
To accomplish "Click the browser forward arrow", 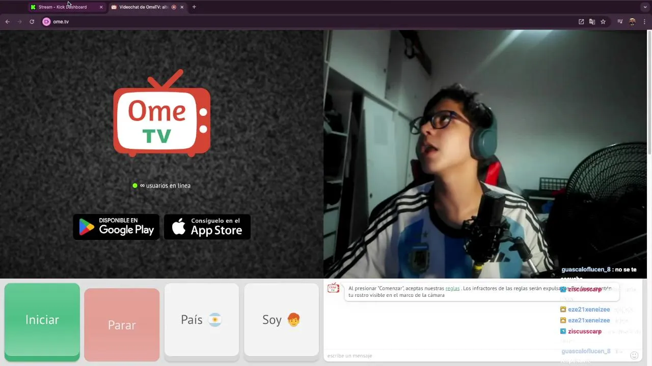I will click(x=20, y=22).
